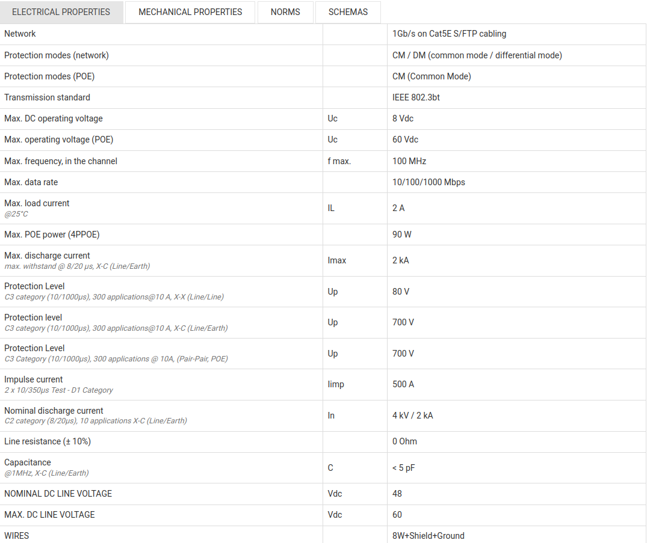Click the f max. symbol cell

click(x=339, y=161)
